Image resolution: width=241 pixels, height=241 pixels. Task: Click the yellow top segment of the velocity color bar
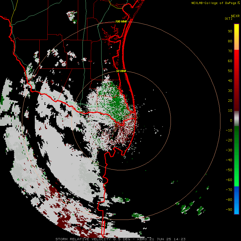click(236, 37)
